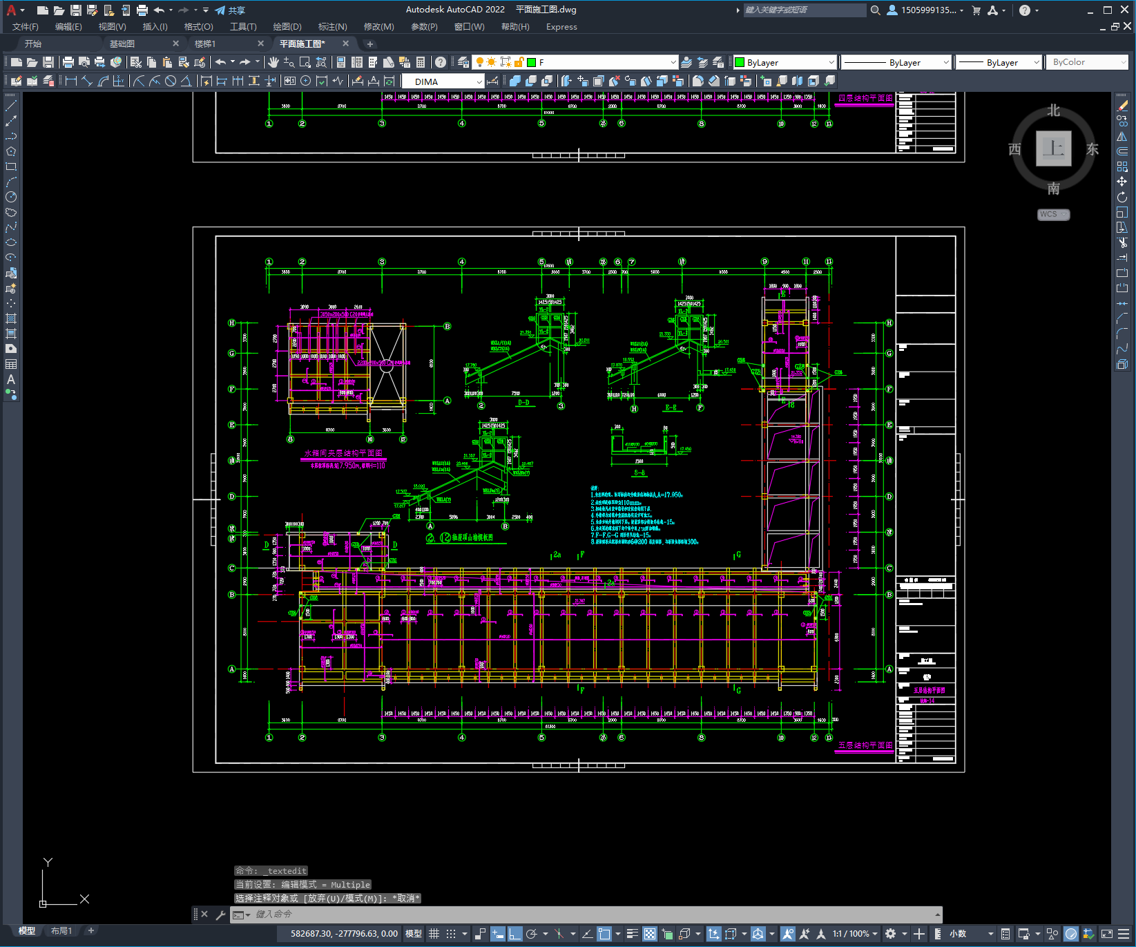Image resolution: width=1136 pixels, height=947 pixels.
Task: Click the keyword search box in title bar
Action: [x=805, y=10]
